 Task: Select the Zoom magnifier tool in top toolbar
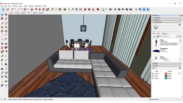pos(73,9)
